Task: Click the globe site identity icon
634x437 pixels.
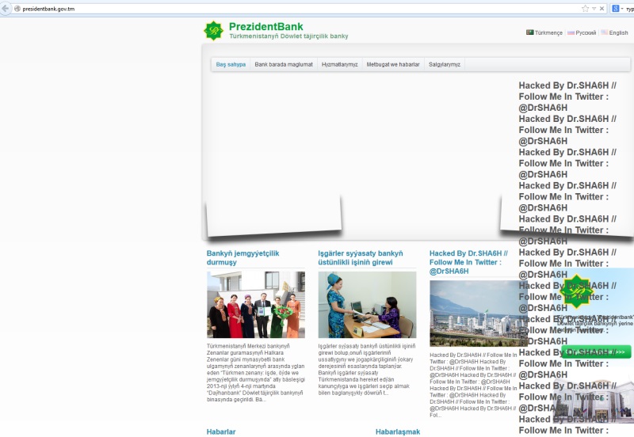Action: point(17,9)
